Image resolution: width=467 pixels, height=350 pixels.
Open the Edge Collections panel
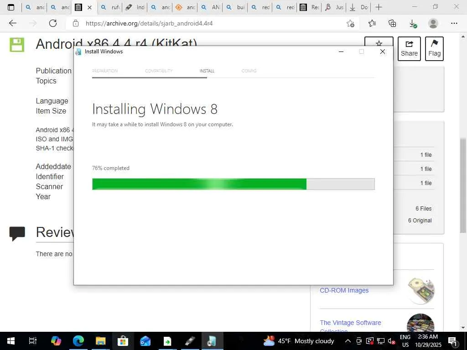pyautogui.click(x=392, y=23)
